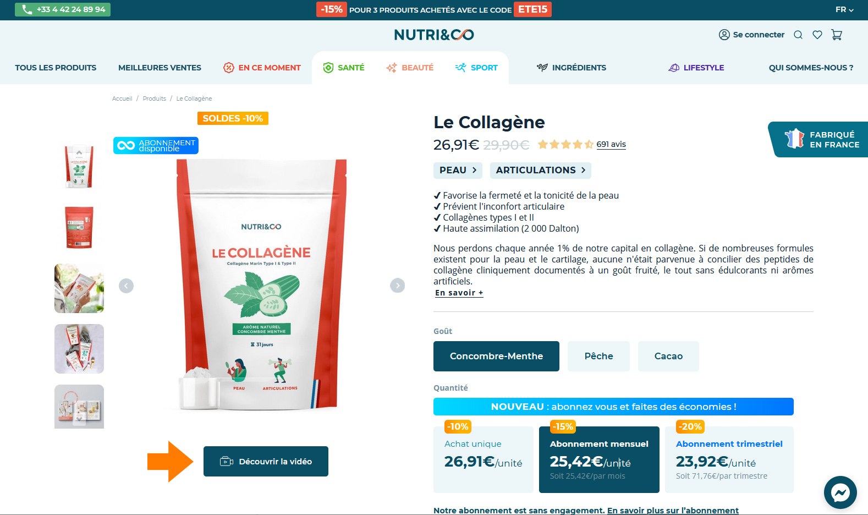Click the Découvrir la vidéo button
This screenshot has width=868, height=515.
click(x=266, y=461)
